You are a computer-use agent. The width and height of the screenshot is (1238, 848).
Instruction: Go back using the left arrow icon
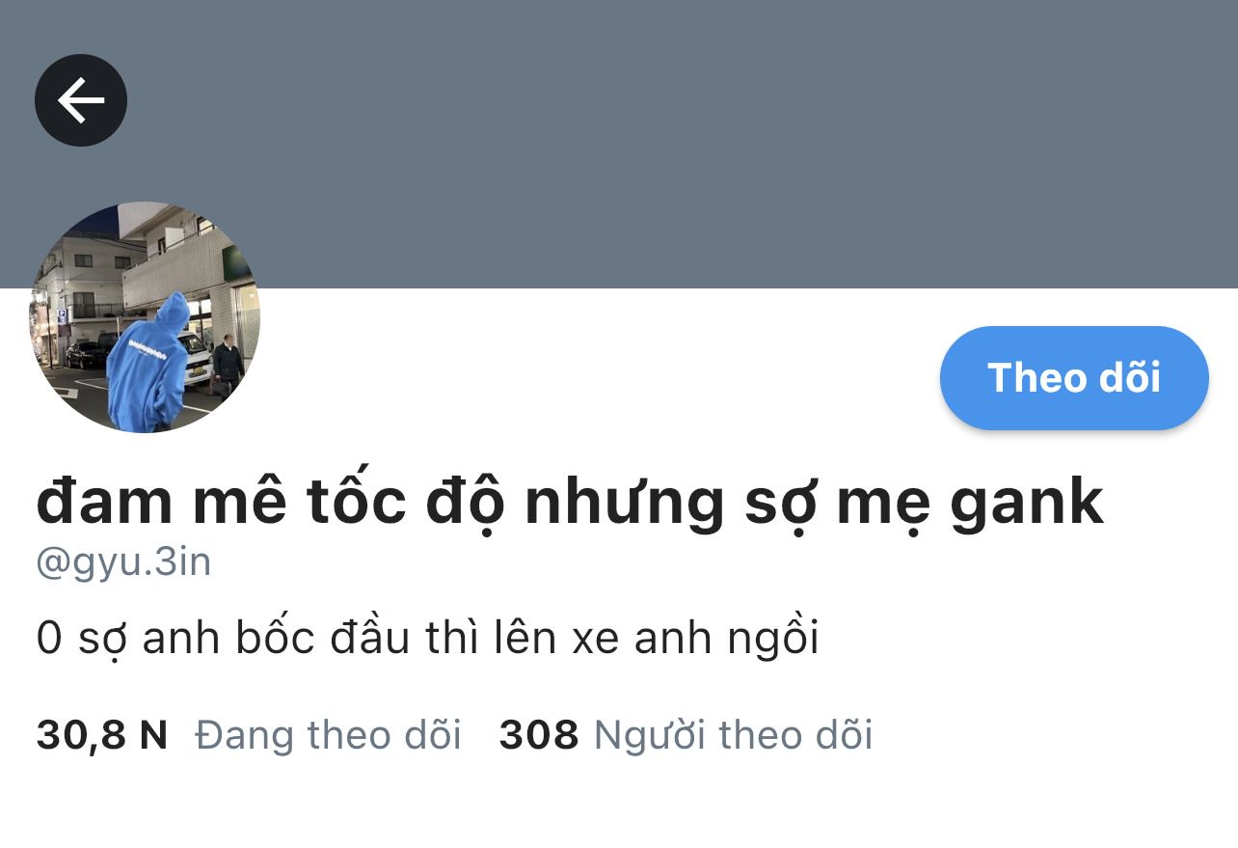[x=81, y=100]
